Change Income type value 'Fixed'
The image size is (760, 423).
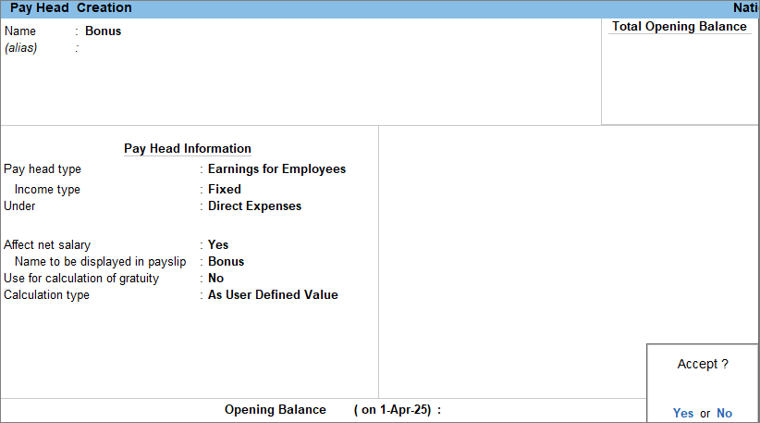coord(224,190)
